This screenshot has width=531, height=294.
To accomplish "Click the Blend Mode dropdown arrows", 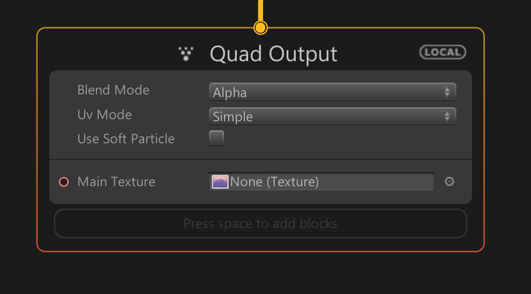I will point(447,92).
